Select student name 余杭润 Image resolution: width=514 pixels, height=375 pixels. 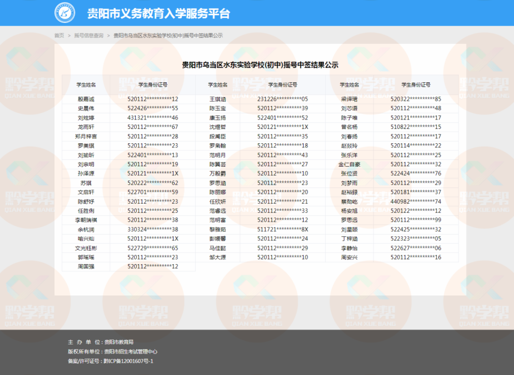point(86,229)
